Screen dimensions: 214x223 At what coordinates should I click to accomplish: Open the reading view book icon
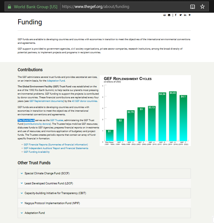click(x=192, y=7)
